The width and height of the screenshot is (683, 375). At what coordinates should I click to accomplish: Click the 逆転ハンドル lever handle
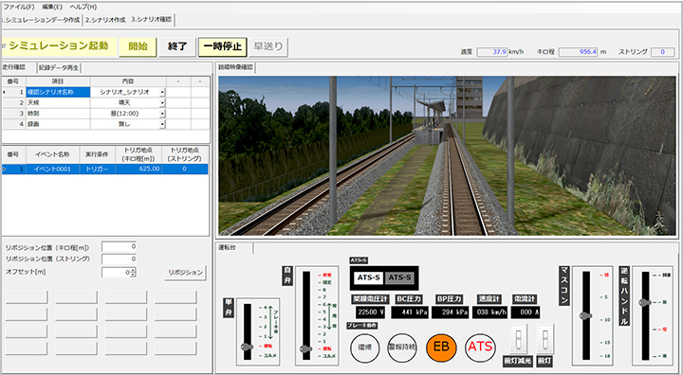645,302
